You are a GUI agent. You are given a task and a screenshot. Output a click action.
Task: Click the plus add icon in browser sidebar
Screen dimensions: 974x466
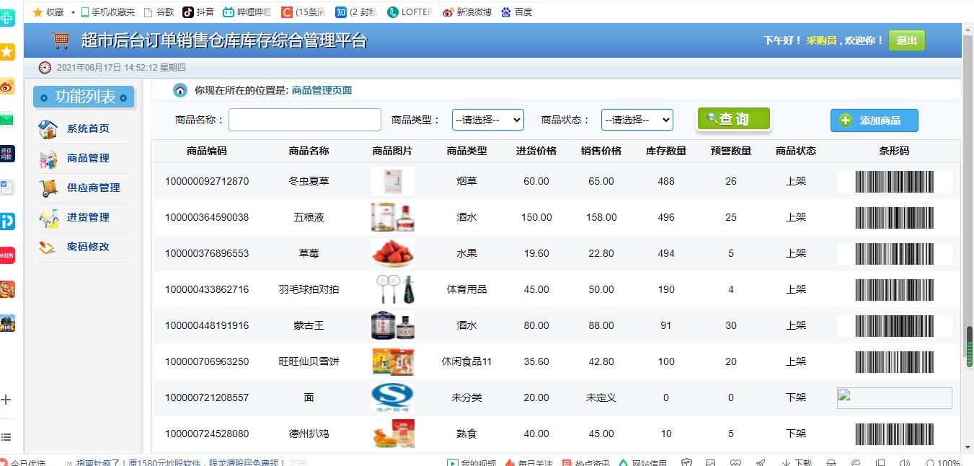(x=6, y=400)
